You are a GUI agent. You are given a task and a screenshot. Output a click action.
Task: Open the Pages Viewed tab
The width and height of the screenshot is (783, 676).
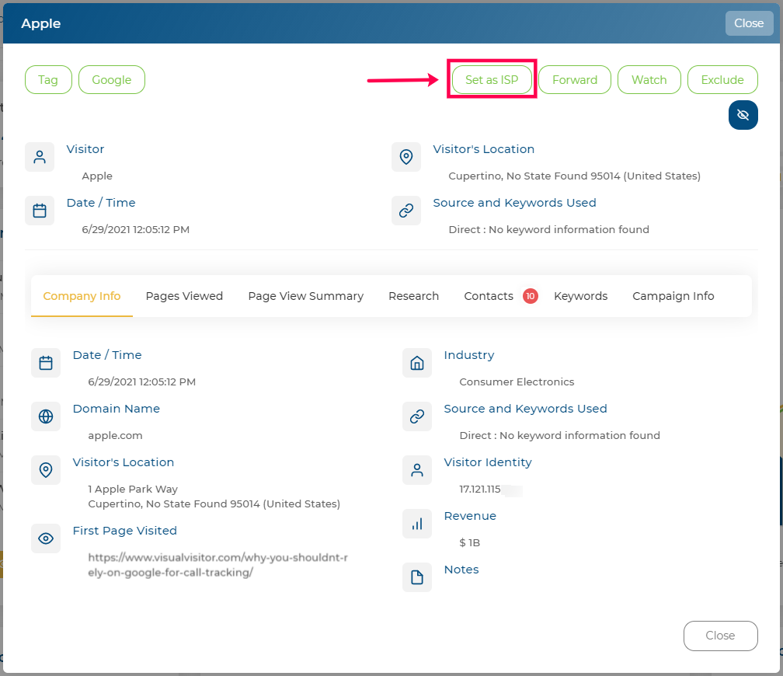point(184,296)
